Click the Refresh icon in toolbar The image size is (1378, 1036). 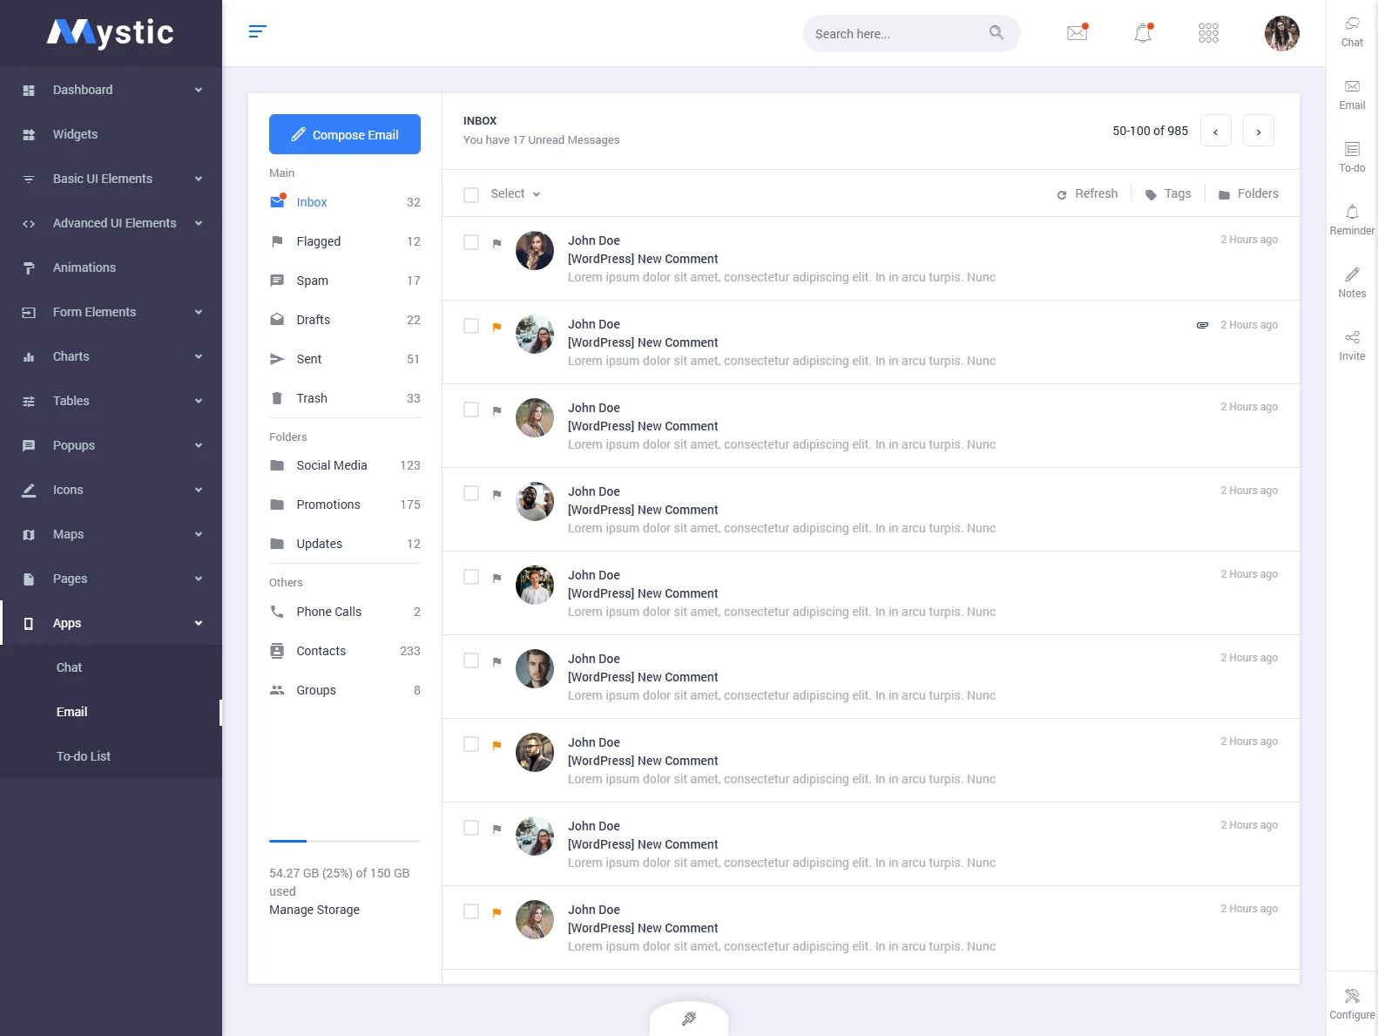1062,194
